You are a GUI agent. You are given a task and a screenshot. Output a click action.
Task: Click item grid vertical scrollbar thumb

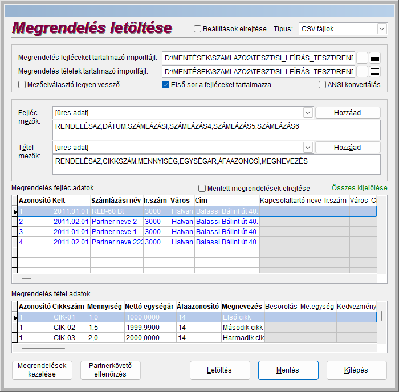pyautogui.click(x=382, y=316)
